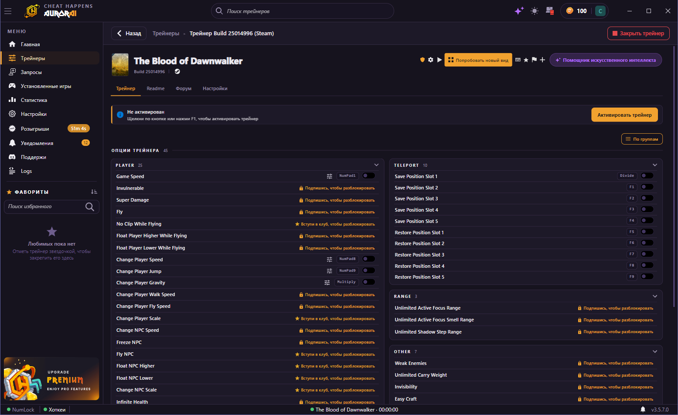The height and width of the screenshot is (415, 678).
Task: Toggle the Game Speed option
Action: point(368,176)
